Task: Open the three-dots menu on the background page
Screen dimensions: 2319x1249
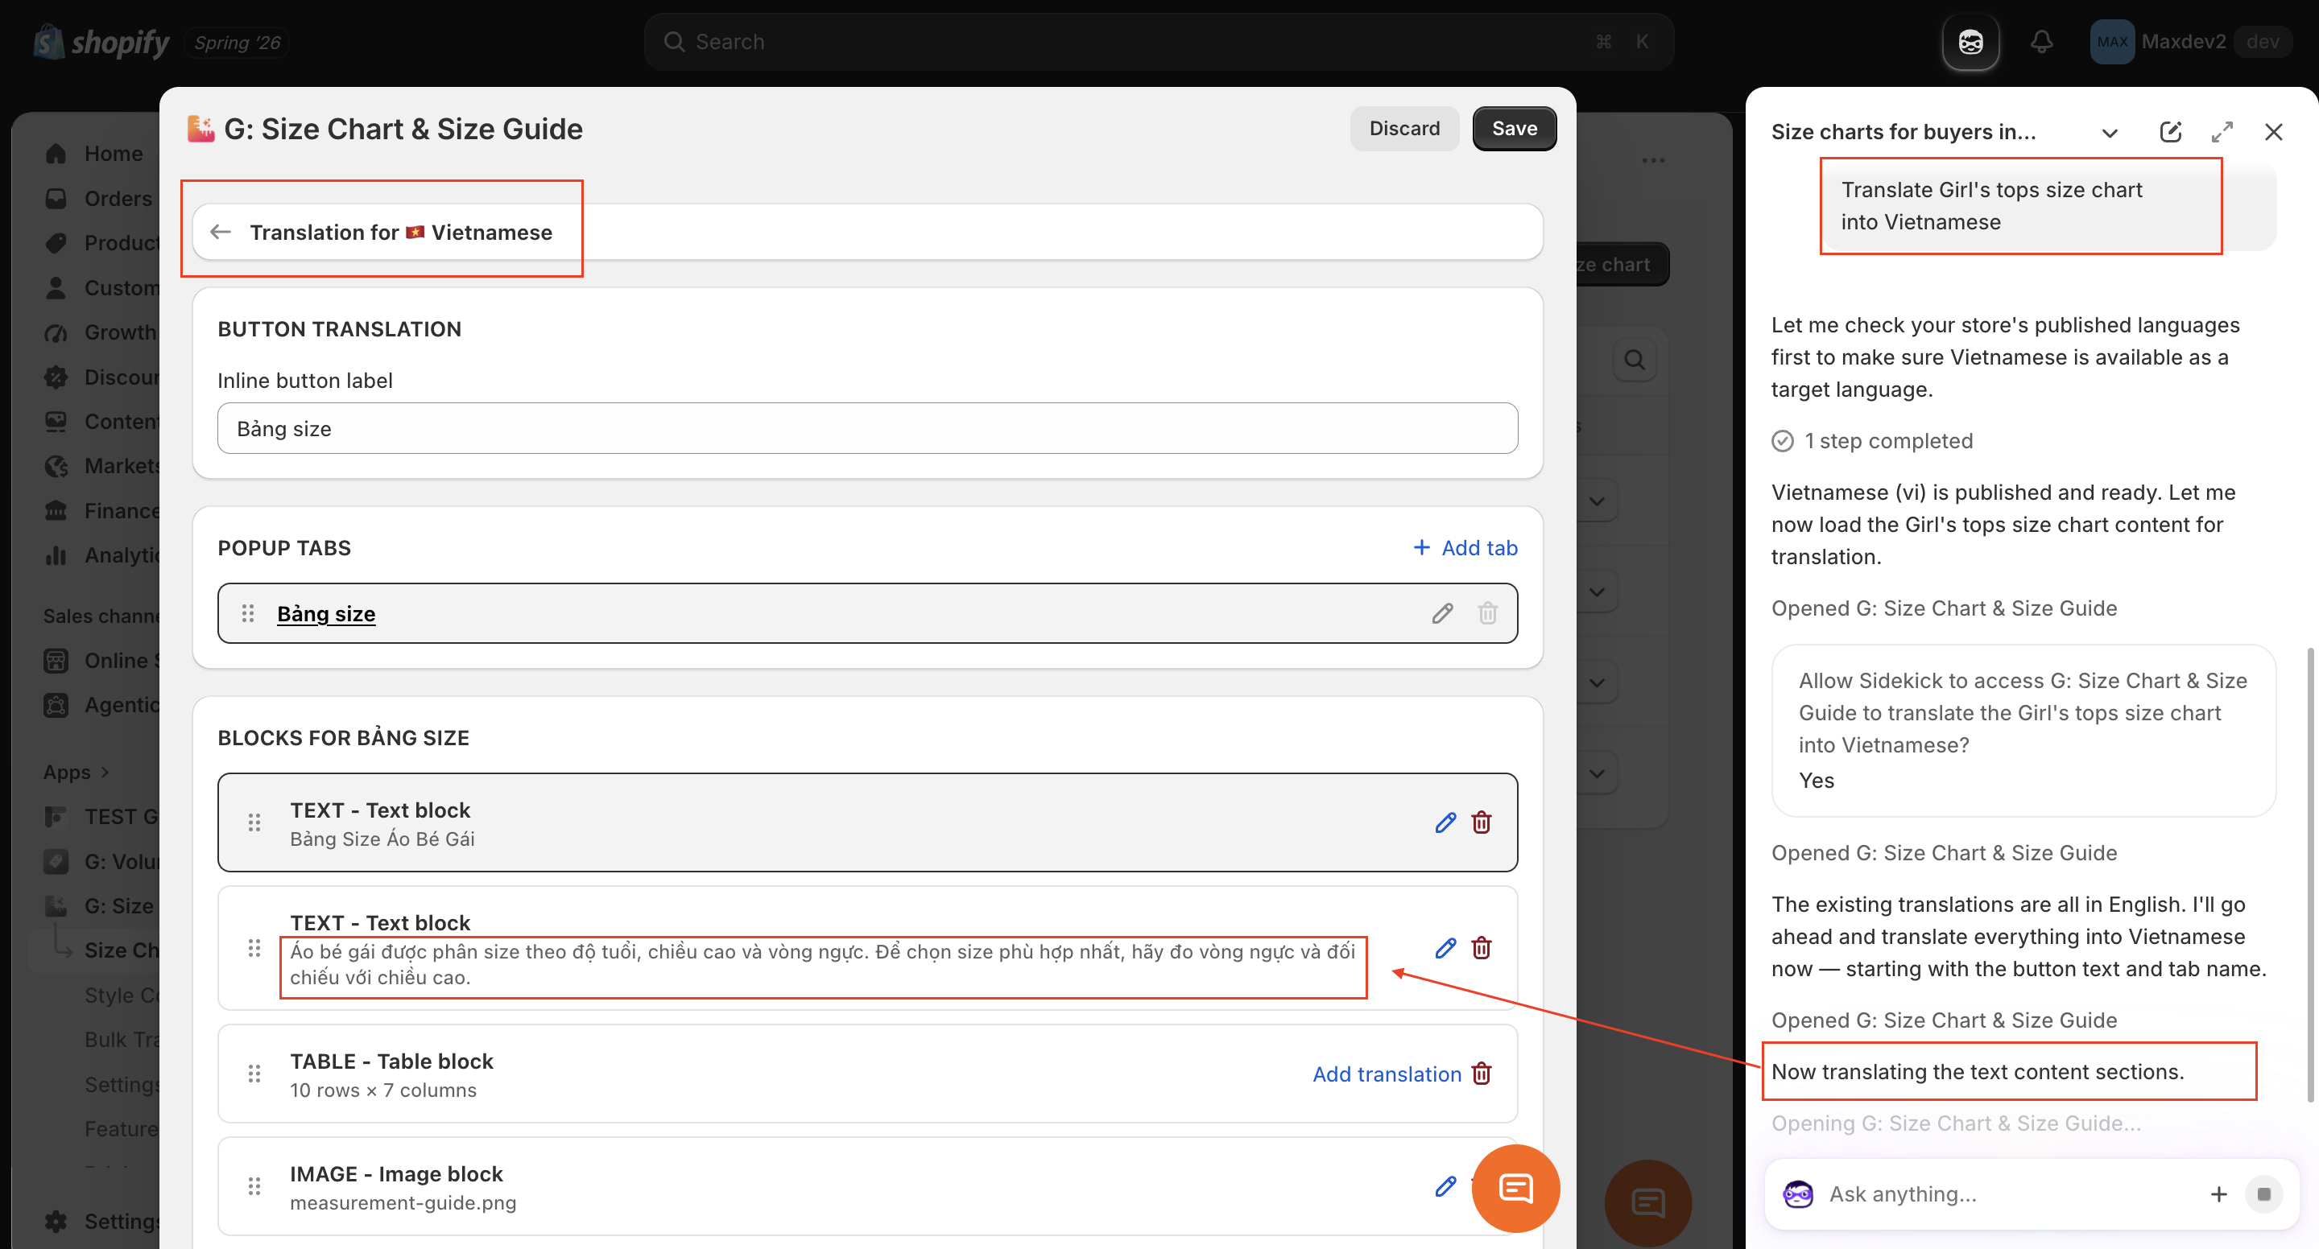Action: pyautogui.click(x=1654, y=161)
